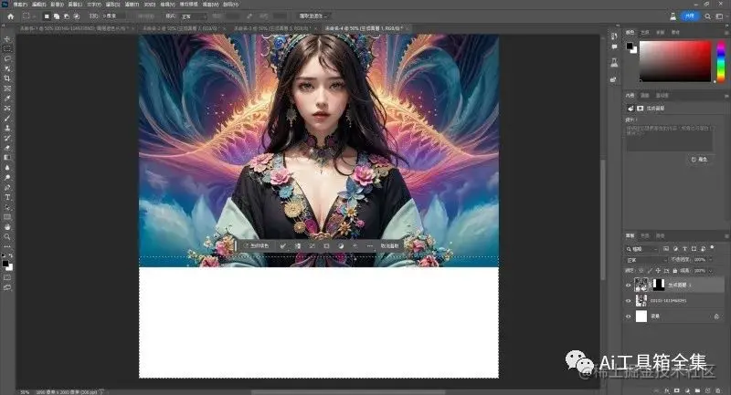Viewport: 731px width, 395px height.
Task: Open the layer filter kind dropdown
Action: 644,249
